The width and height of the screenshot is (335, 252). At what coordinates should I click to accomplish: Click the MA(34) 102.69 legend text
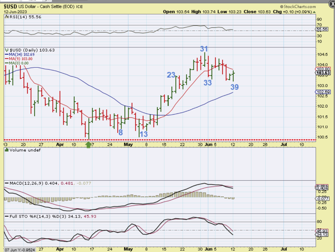22,55
